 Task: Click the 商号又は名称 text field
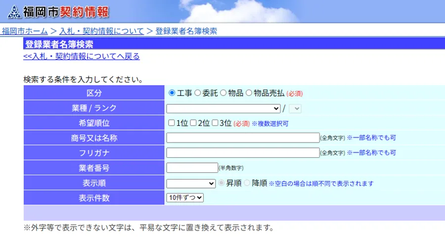point(243,138)
